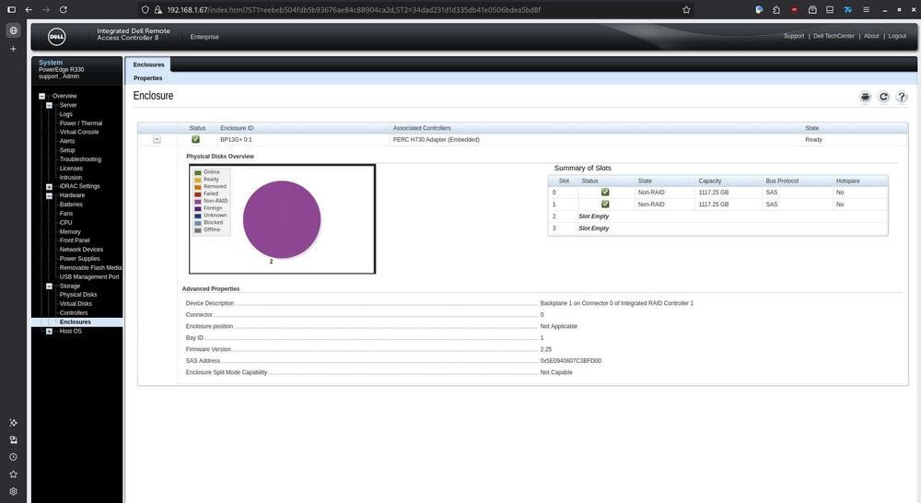Collapse the BP13G+ 0:1 enclosure row
Screen dimensions: 921x503
[x=157, y=139]
